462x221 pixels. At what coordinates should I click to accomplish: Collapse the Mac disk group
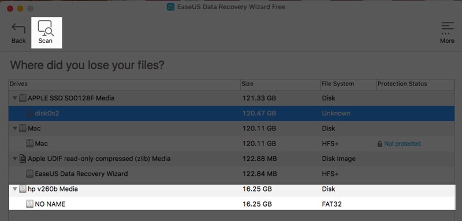15,128
